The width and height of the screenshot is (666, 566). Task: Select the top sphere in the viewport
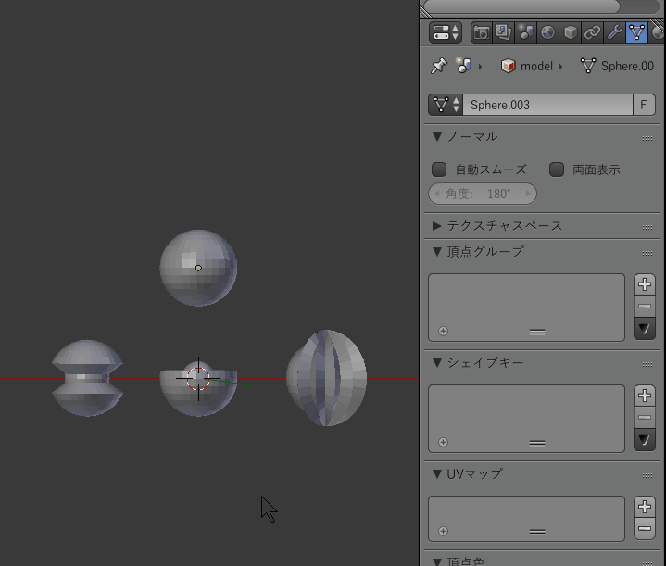tap(198, 268)
